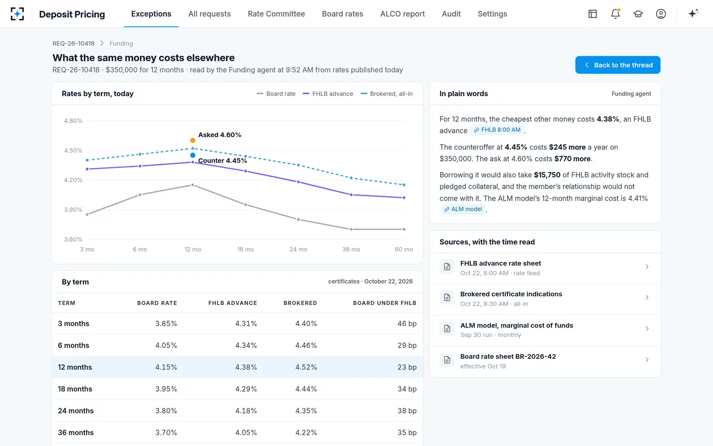Image resolution: width=713 pixels, height=446 pixels.
Task: Toggle Brokered, all-in legend series
Action: (x=387, y=94)
